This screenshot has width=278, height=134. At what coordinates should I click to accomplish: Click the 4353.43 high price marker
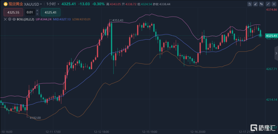click(118, 20)
